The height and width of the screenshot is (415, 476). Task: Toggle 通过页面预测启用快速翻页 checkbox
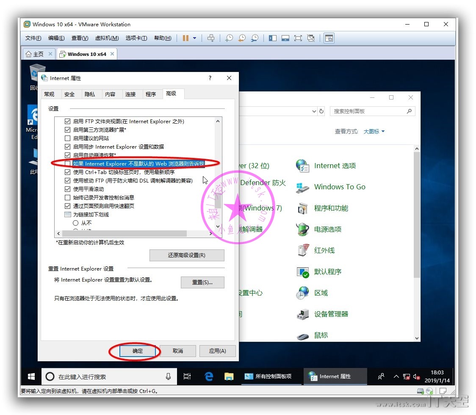pos(68,206)
